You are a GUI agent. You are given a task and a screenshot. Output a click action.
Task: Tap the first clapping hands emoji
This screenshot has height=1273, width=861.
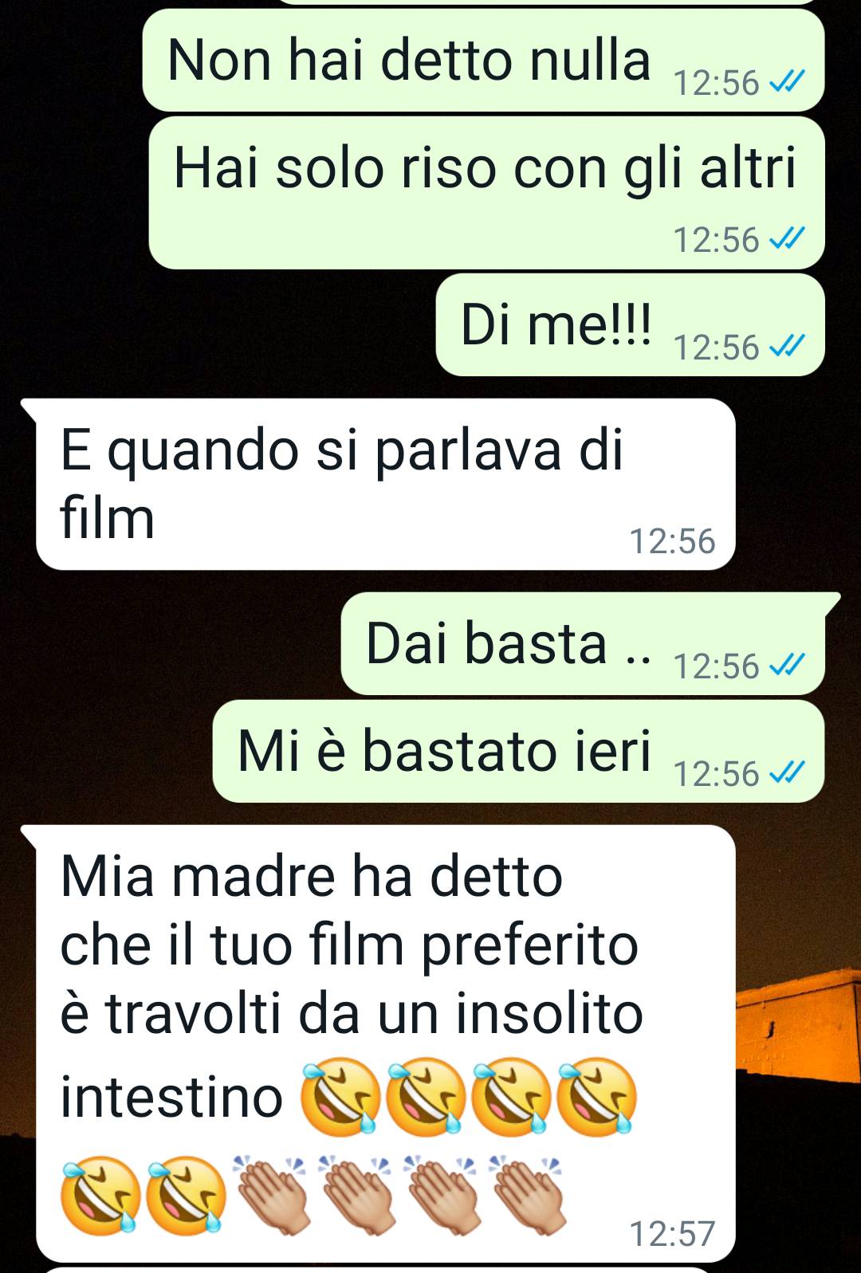click(269, 1193)
